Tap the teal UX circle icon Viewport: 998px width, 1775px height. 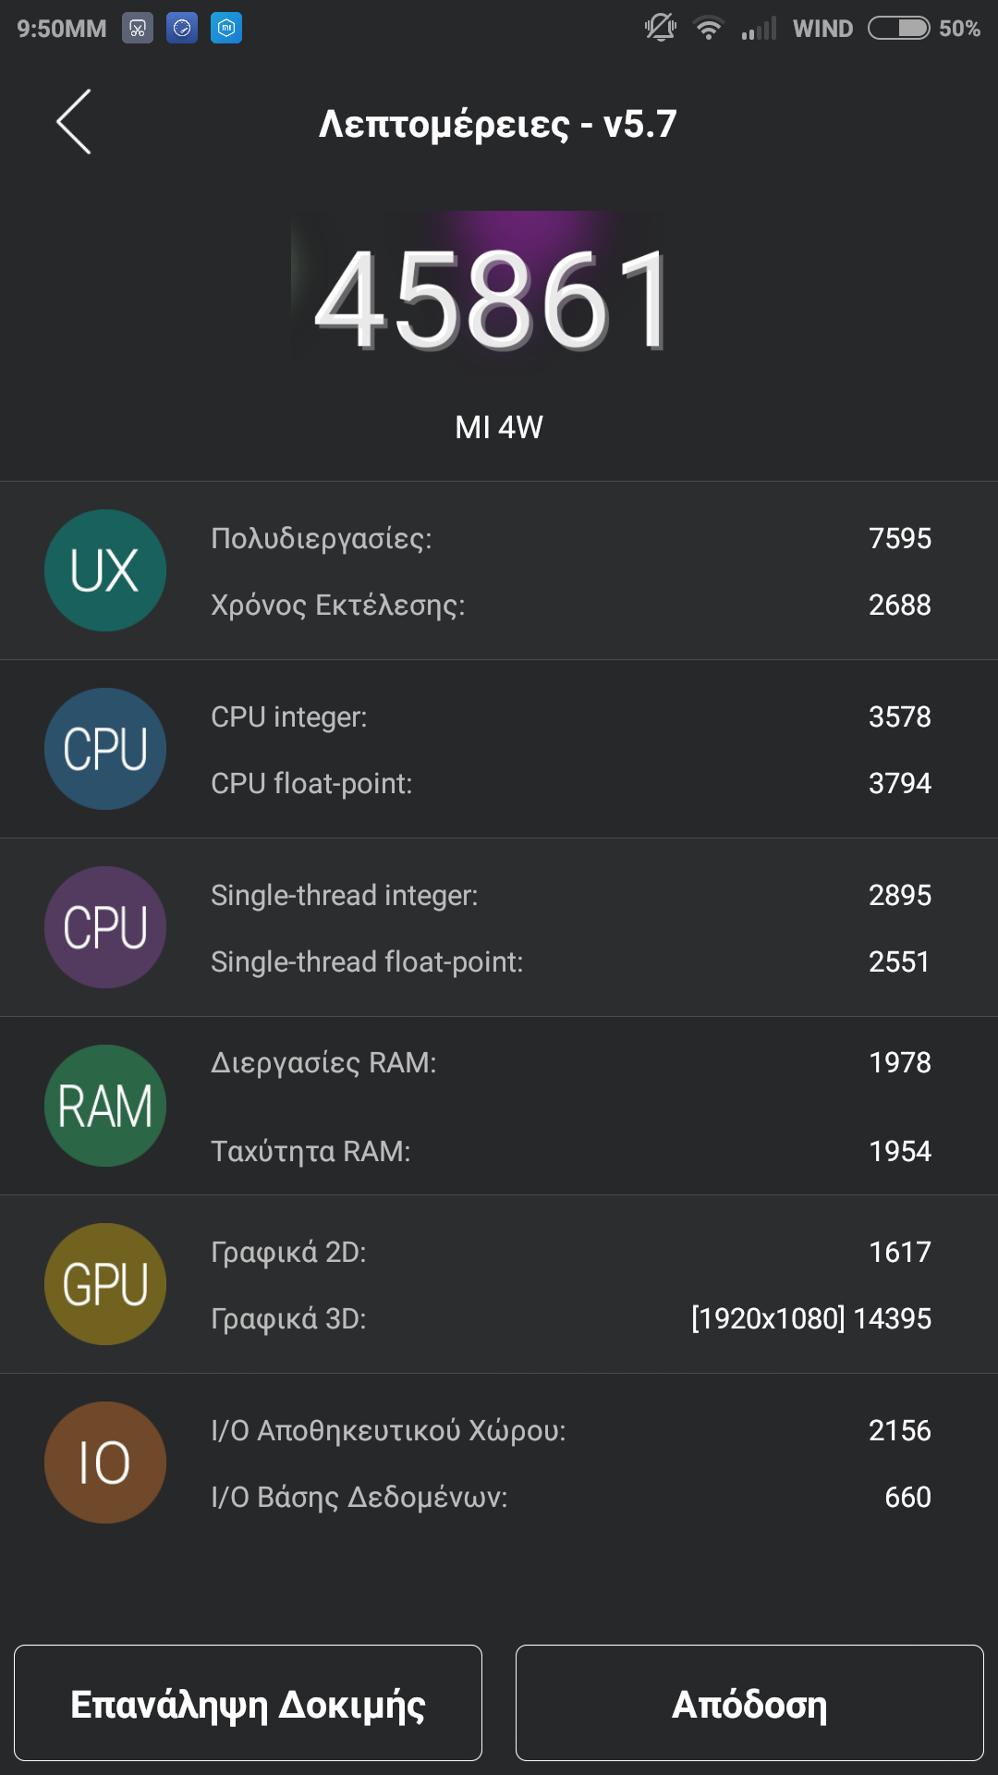pyautogui.click(x=105, y=570)
